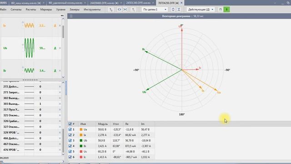Remove discrete signal 272 with its X
Screen dimensions: 291x164
[x=60, y=87]
